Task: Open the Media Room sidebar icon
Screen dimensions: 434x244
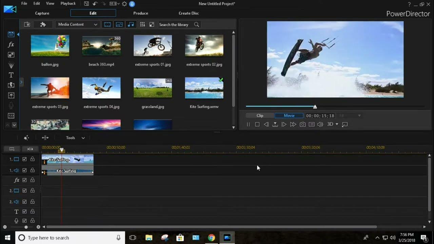Action: coord(11,34)
